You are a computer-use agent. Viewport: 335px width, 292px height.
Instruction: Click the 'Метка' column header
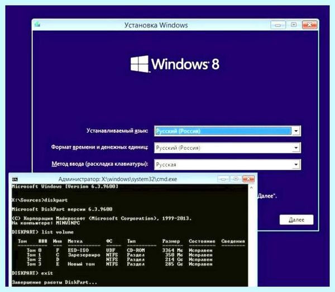click(75, 241)
